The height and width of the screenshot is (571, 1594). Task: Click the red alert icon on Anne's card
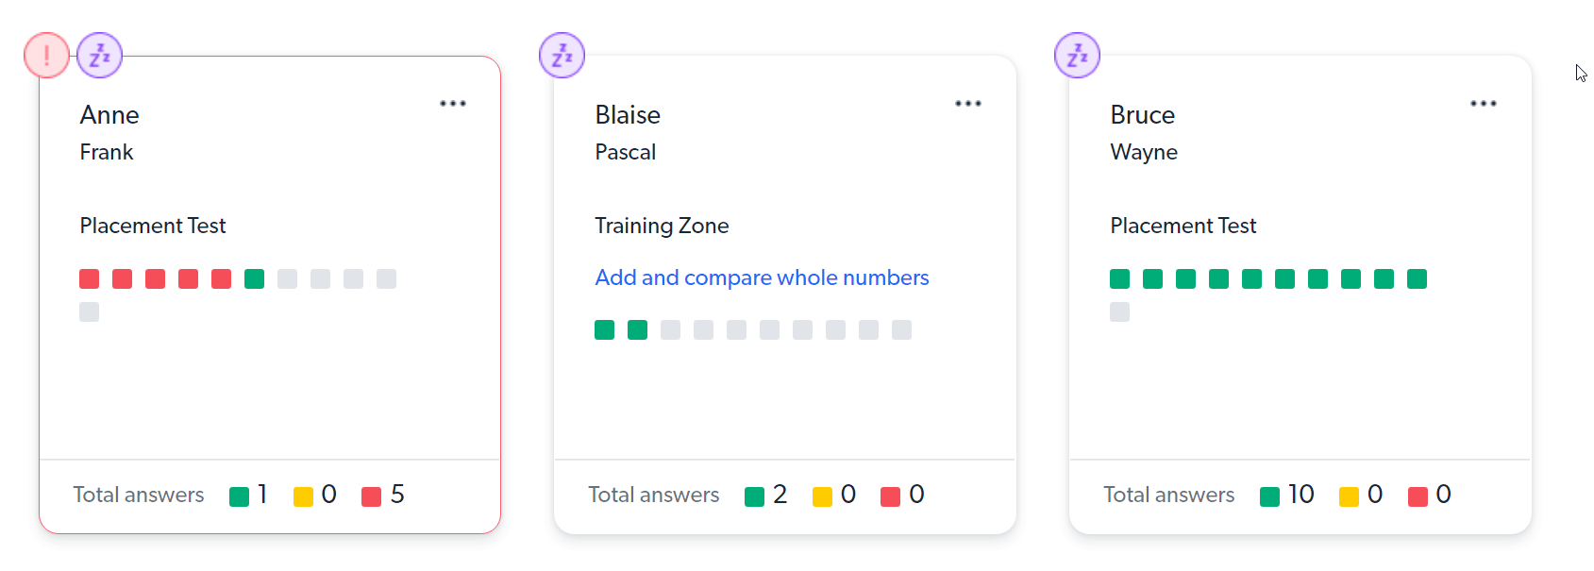(46, 56)
